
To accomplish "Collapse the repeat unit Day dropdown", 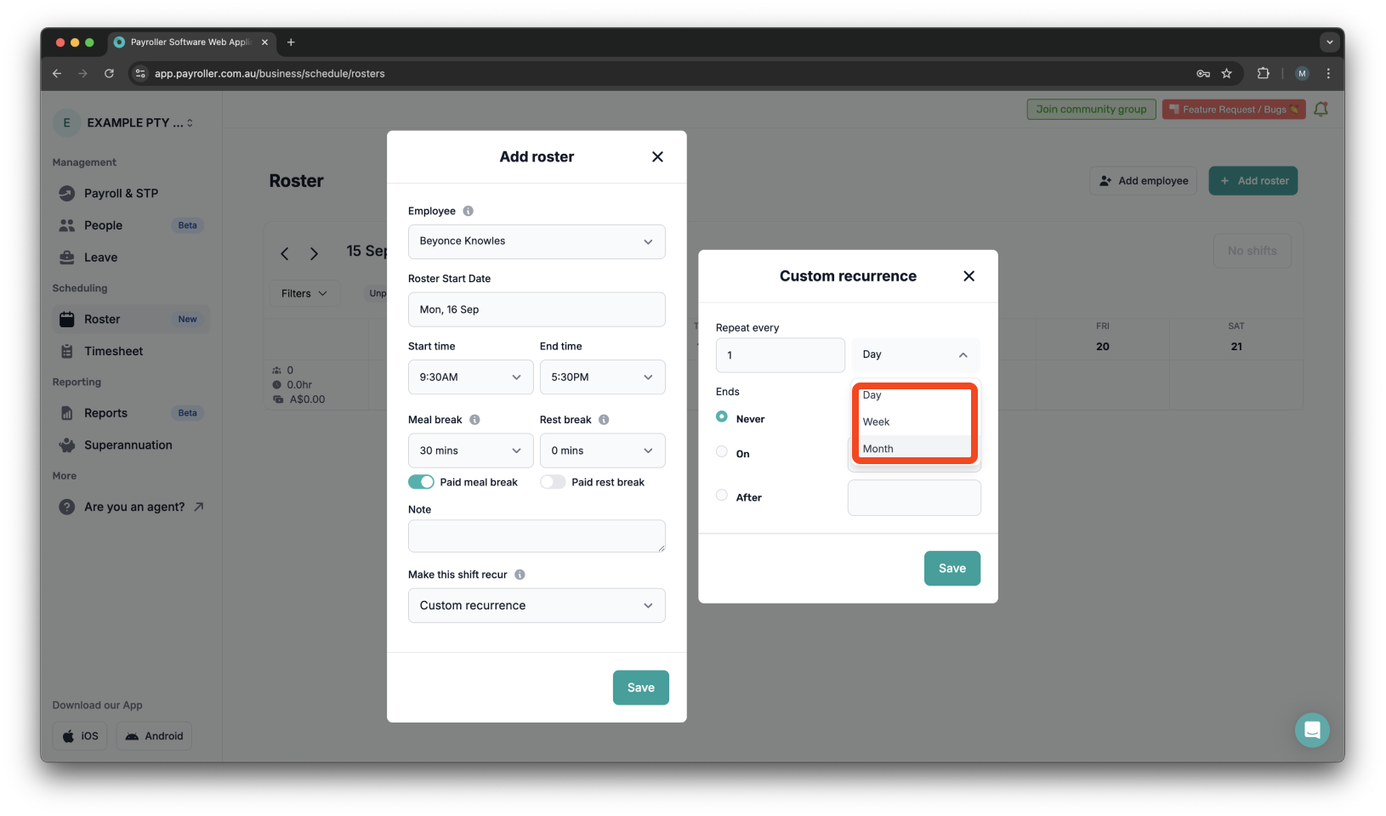I will [916, 354].
